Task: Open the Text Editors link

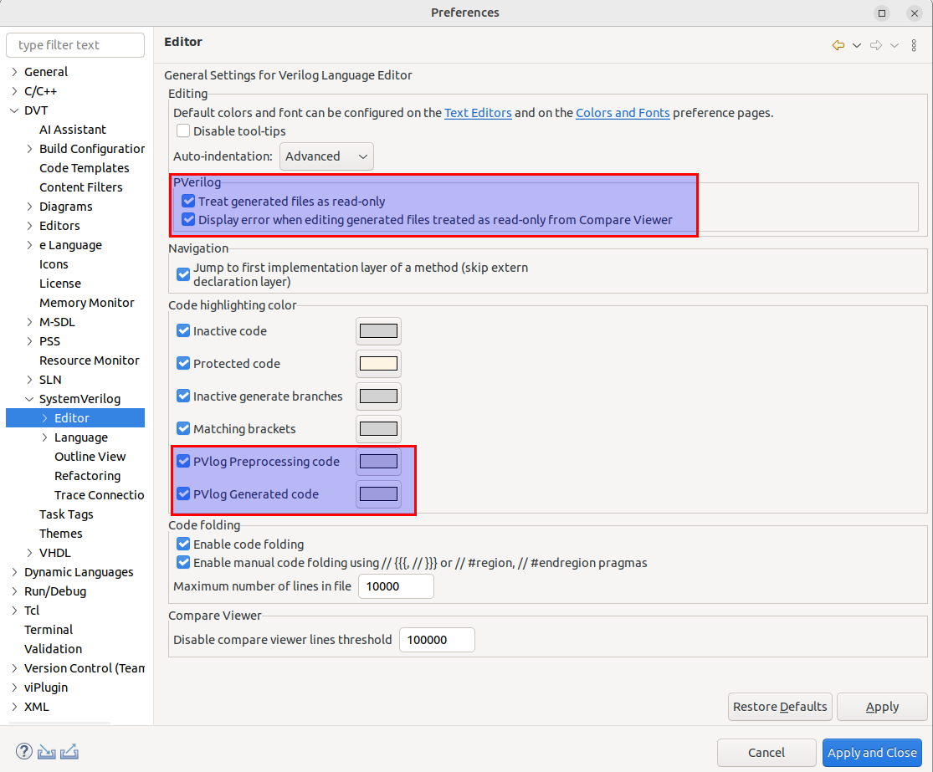Action: pyautogui.click(x=478, y=112)
